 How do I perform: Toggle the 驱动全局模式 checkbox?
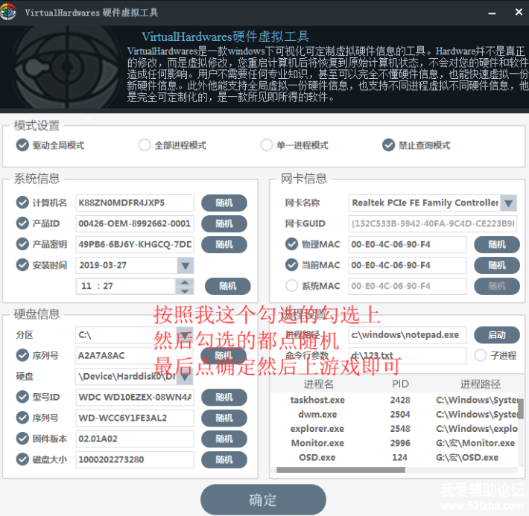[22, 145]
